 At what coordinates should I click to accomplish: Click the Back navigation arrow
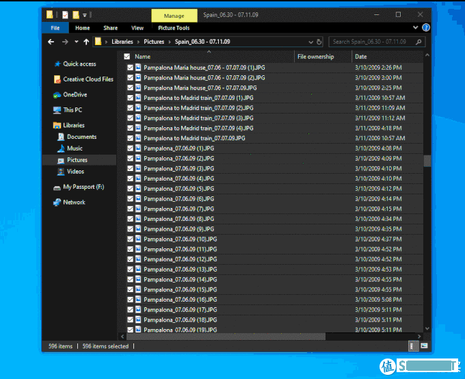[51, 42]
